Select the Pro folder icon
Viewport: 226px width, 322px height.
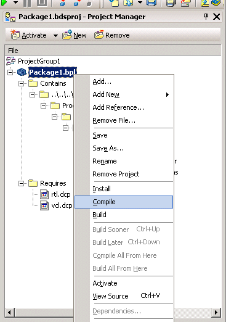[55, 105]
